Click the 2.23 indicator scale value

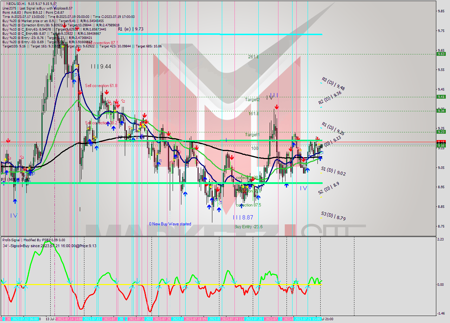pyautogui.click(x=441, y=239)
